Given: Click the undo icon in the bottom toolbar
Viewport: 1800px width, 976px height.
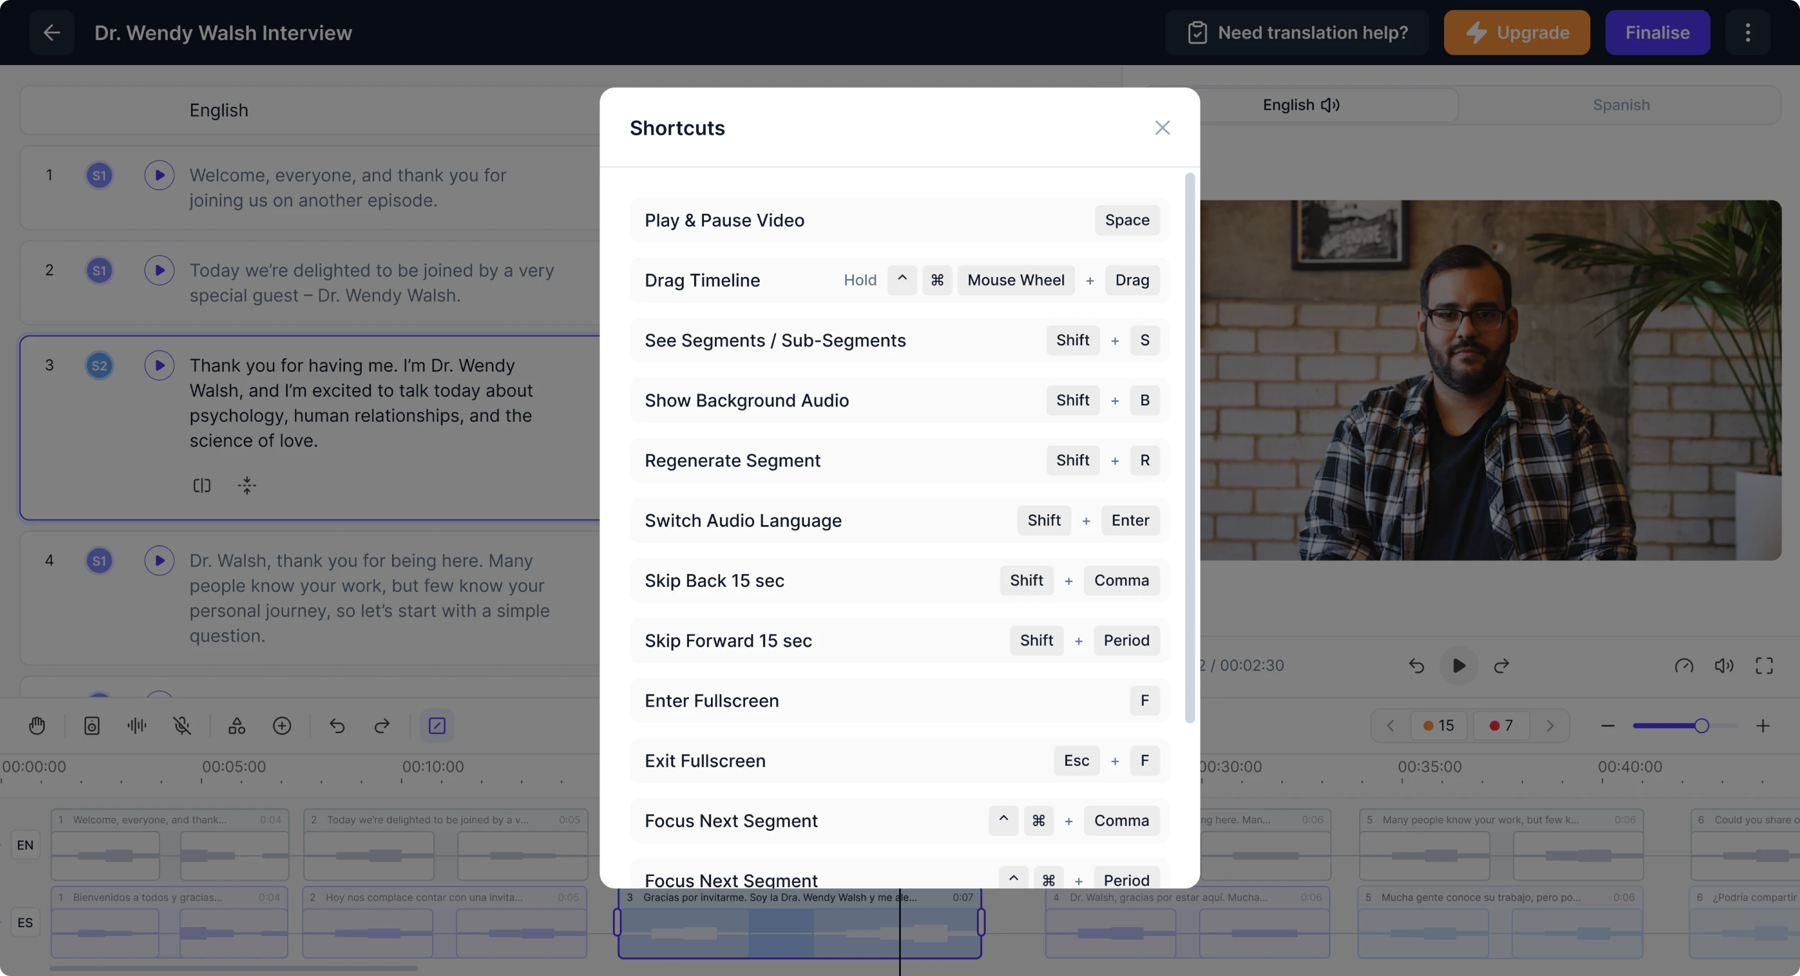Looking at the screenshot, I should [x=337, y=726].
